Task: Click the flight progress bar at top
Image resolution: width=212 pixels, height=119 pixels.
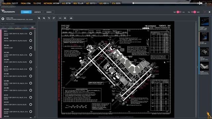Action: [x=167, y=3]
